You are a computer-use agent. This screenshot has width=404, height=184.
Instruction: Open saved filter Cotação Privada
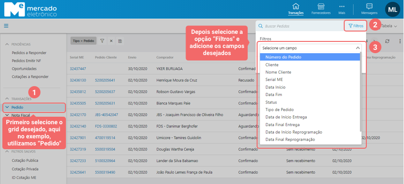click(25, 169)
